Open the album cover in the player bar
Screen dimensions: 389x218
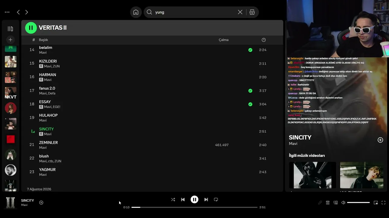(x=11, y=203)
